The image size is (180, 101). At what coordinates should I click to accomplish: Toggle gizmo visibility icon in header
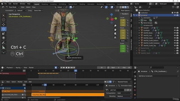106,7
